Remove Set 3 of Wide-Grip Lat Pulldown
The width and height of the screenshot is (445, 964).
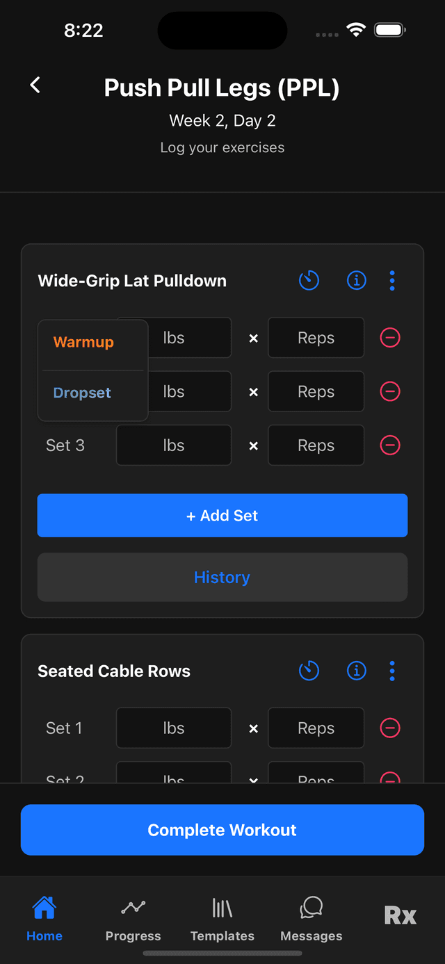[x=390, y=446]
